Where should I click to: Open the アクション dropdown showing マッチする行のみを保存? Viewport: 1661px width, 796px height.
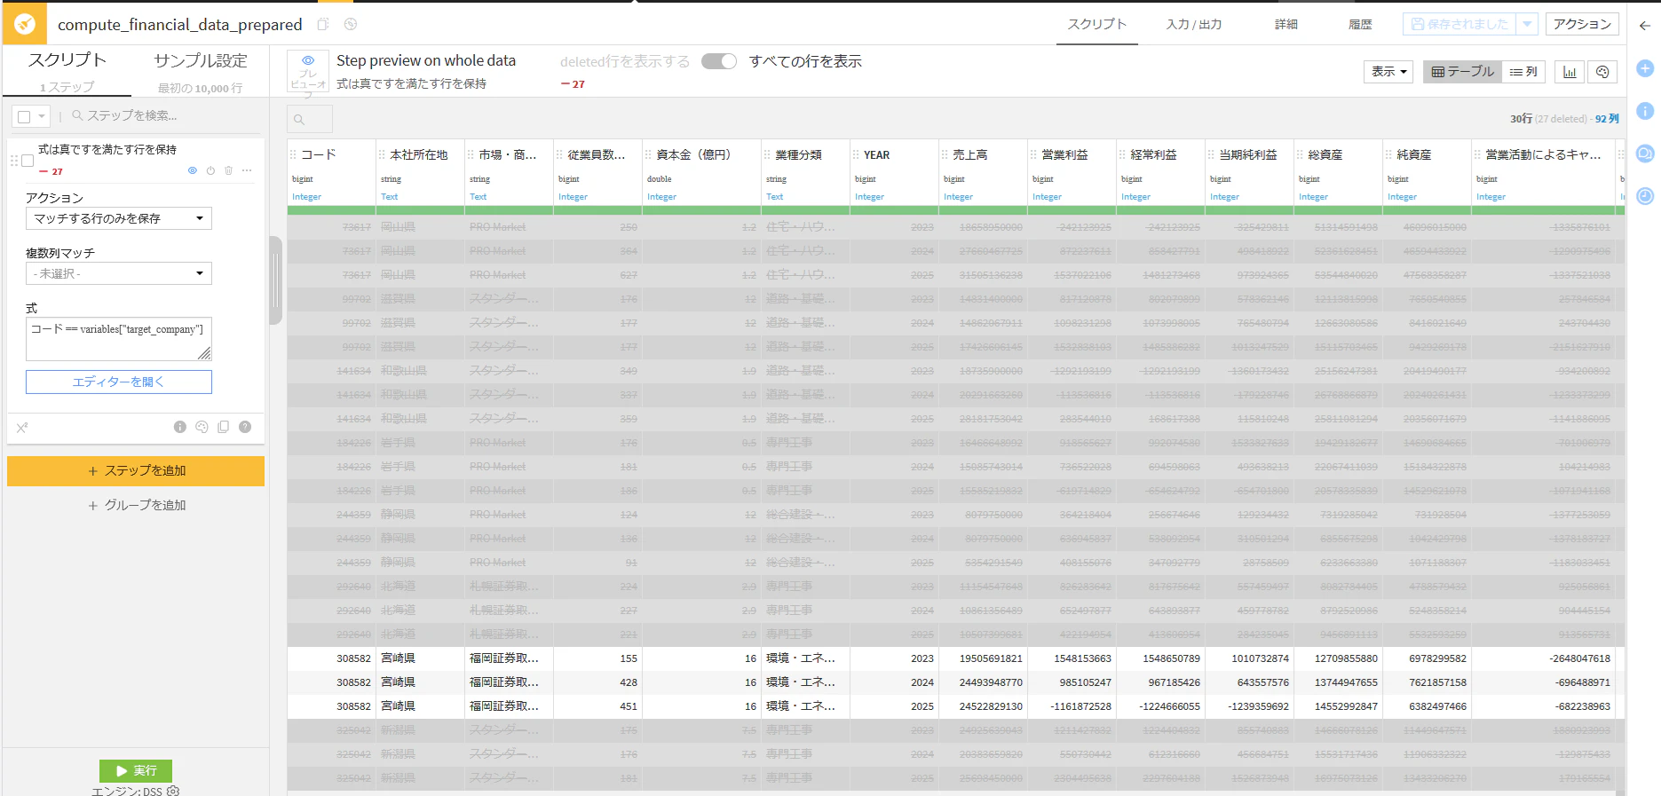pyautogui.click(x=119, y=218)
